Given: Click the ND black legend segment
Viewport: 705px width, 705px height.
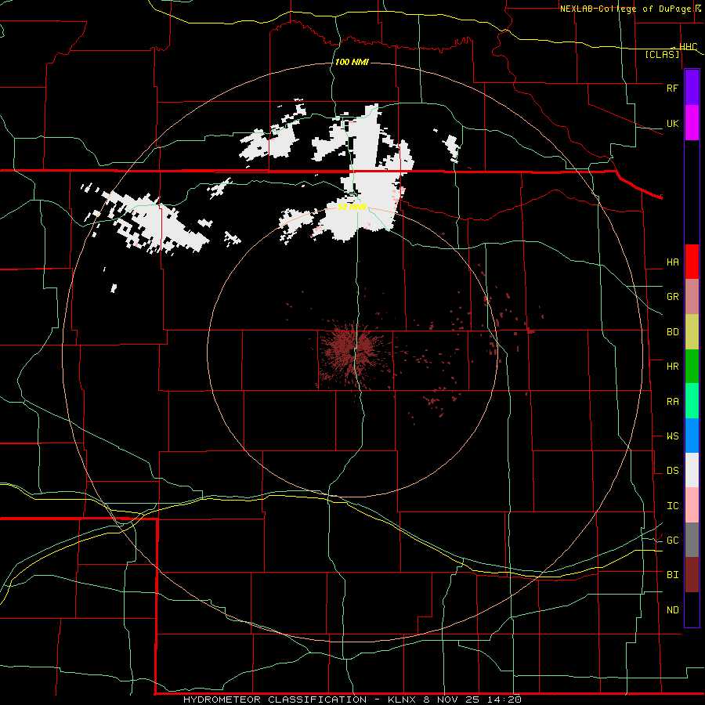Looking at the screenshot, I should tap(692, 609).
